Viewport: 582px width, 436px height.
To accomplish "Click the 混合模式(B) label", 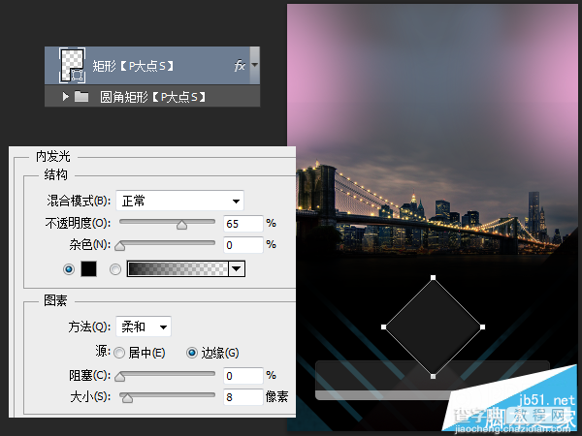I will [79, 201].
